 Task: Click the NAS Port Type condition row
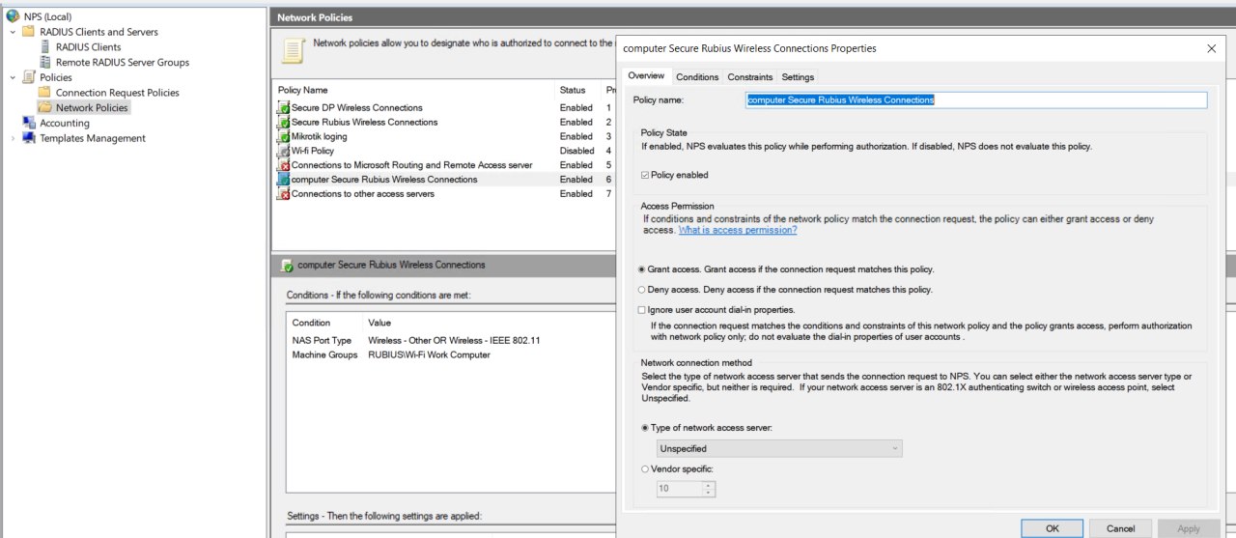tap(452, 341)
